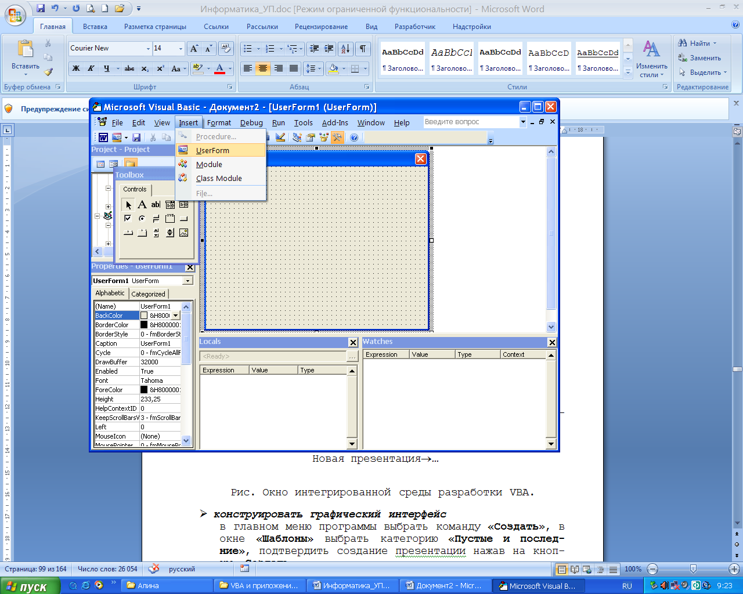
Task: Open the BackColor value dropdown arrow
Action: point(175,316)
